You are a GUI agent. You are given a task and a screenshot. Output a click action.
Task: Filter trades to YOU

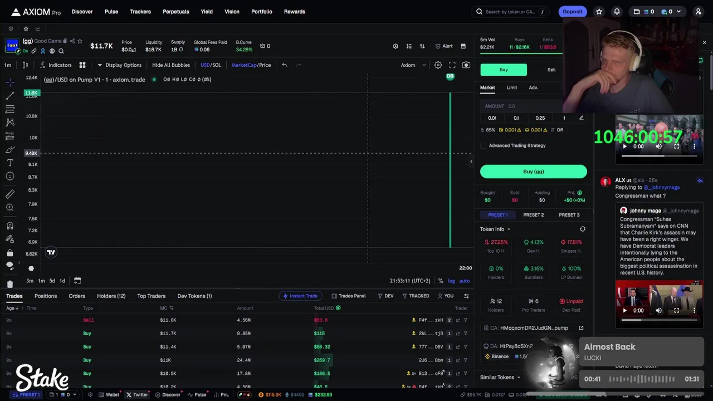(446, 296)
